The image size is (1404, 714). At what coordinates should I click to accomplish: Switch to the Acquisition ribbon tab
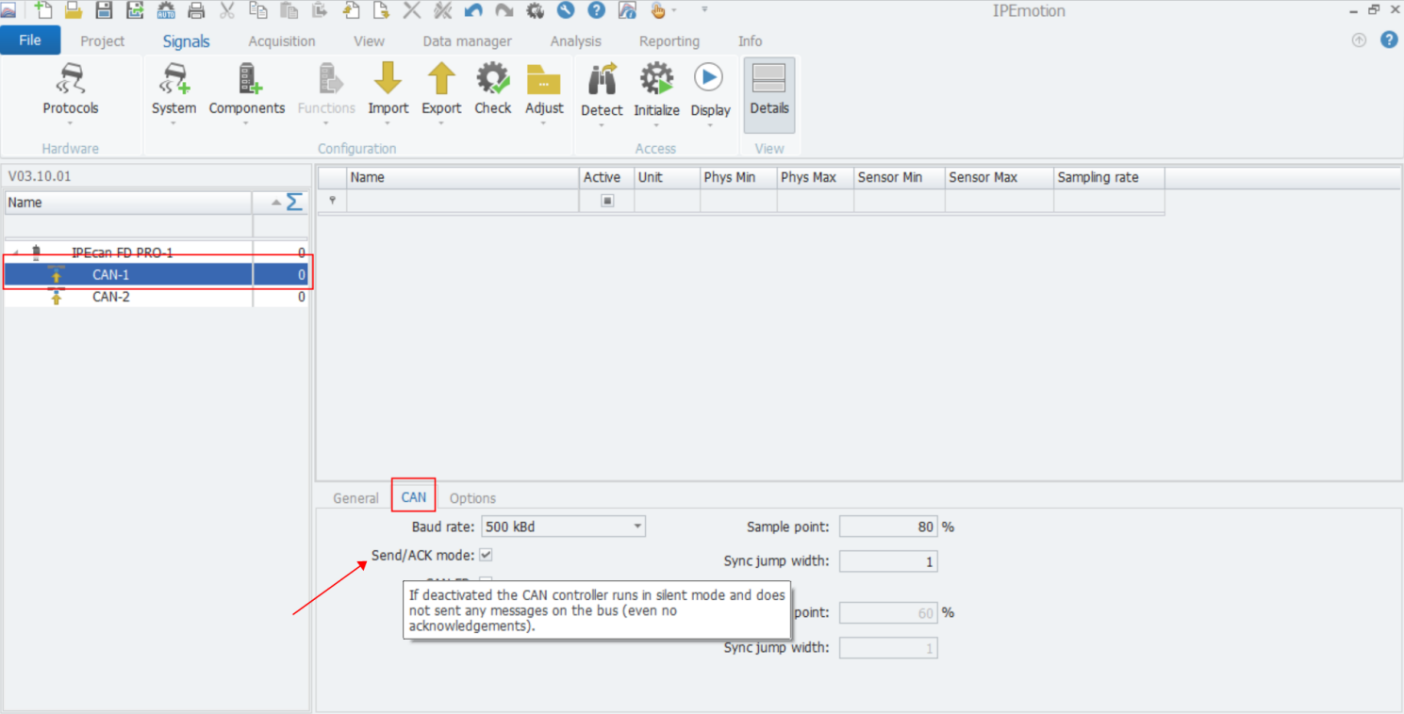coord(281,41)
